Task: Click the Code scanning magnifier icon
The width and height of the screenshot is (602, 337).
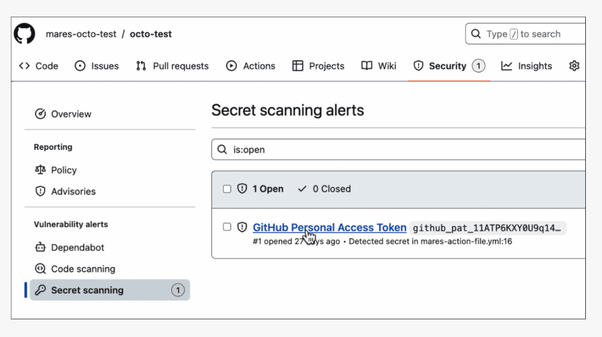Action: click(41, 268)
